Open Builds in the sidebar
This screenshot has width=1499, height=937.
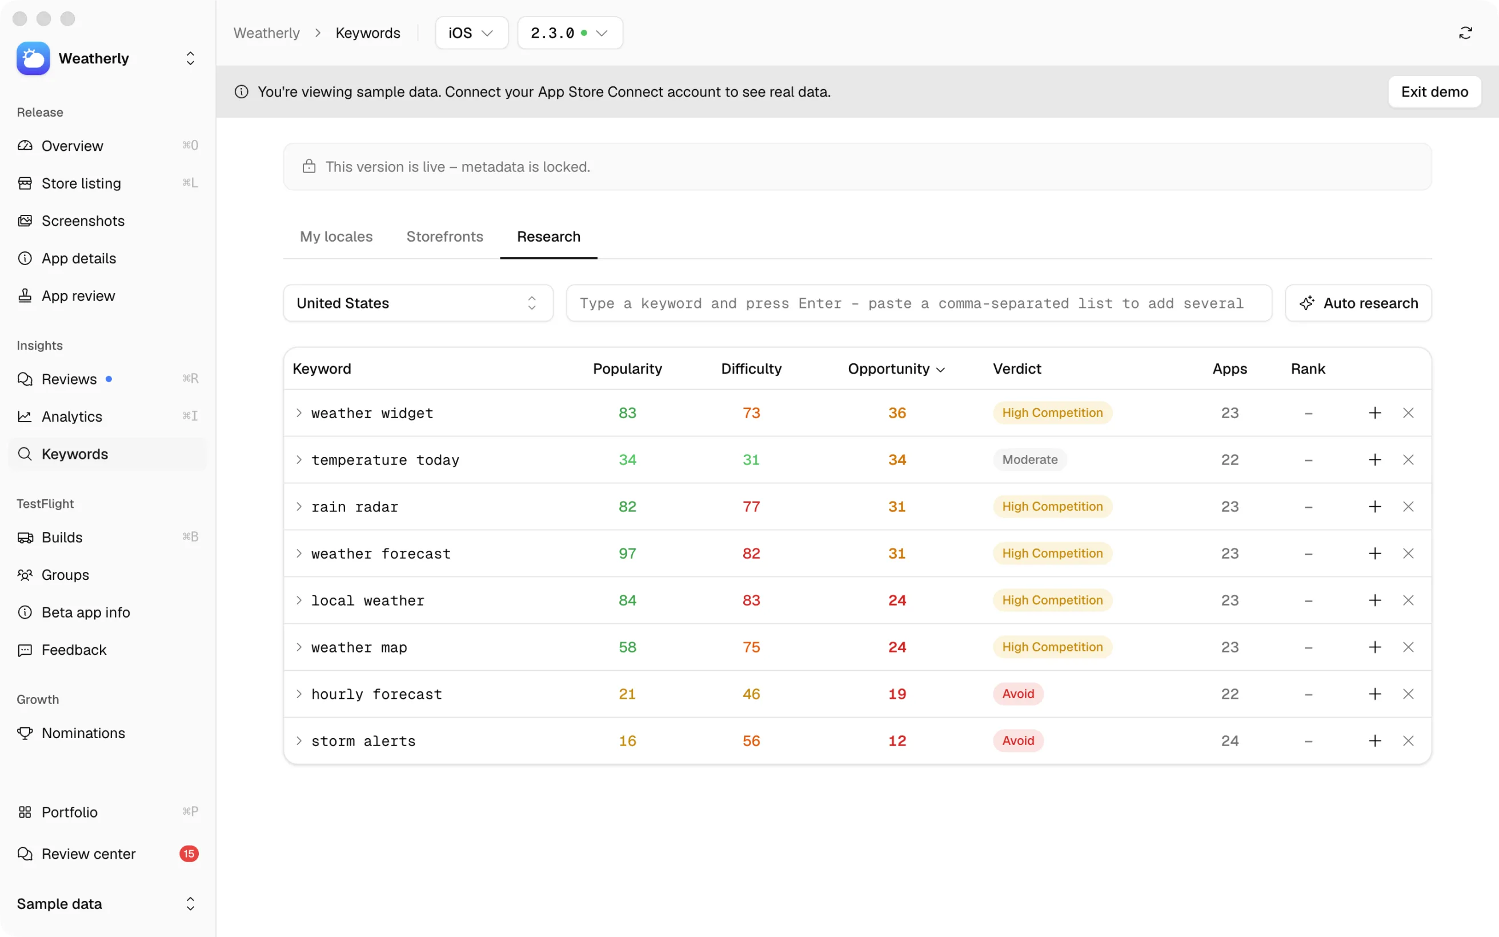(x=107, y=537)
